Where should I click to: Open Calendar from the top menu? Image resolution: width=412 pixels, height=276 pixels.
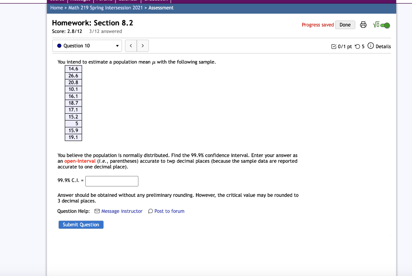tap(128, 1)
